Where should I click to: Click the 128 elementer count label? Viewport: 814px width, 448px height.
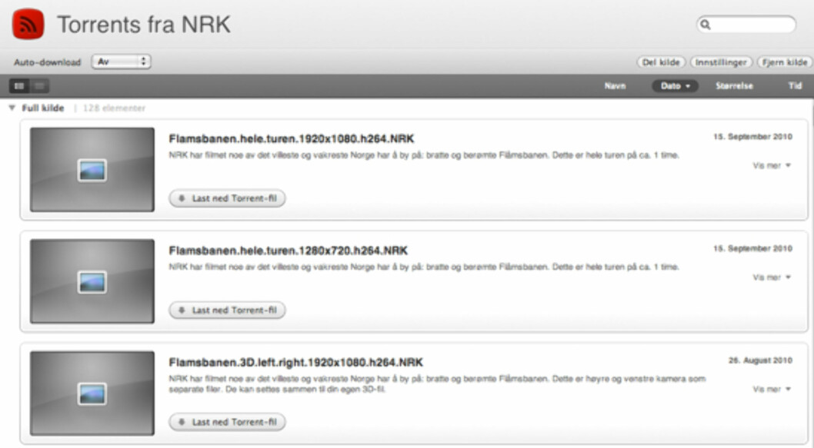(x=114, y=108)
